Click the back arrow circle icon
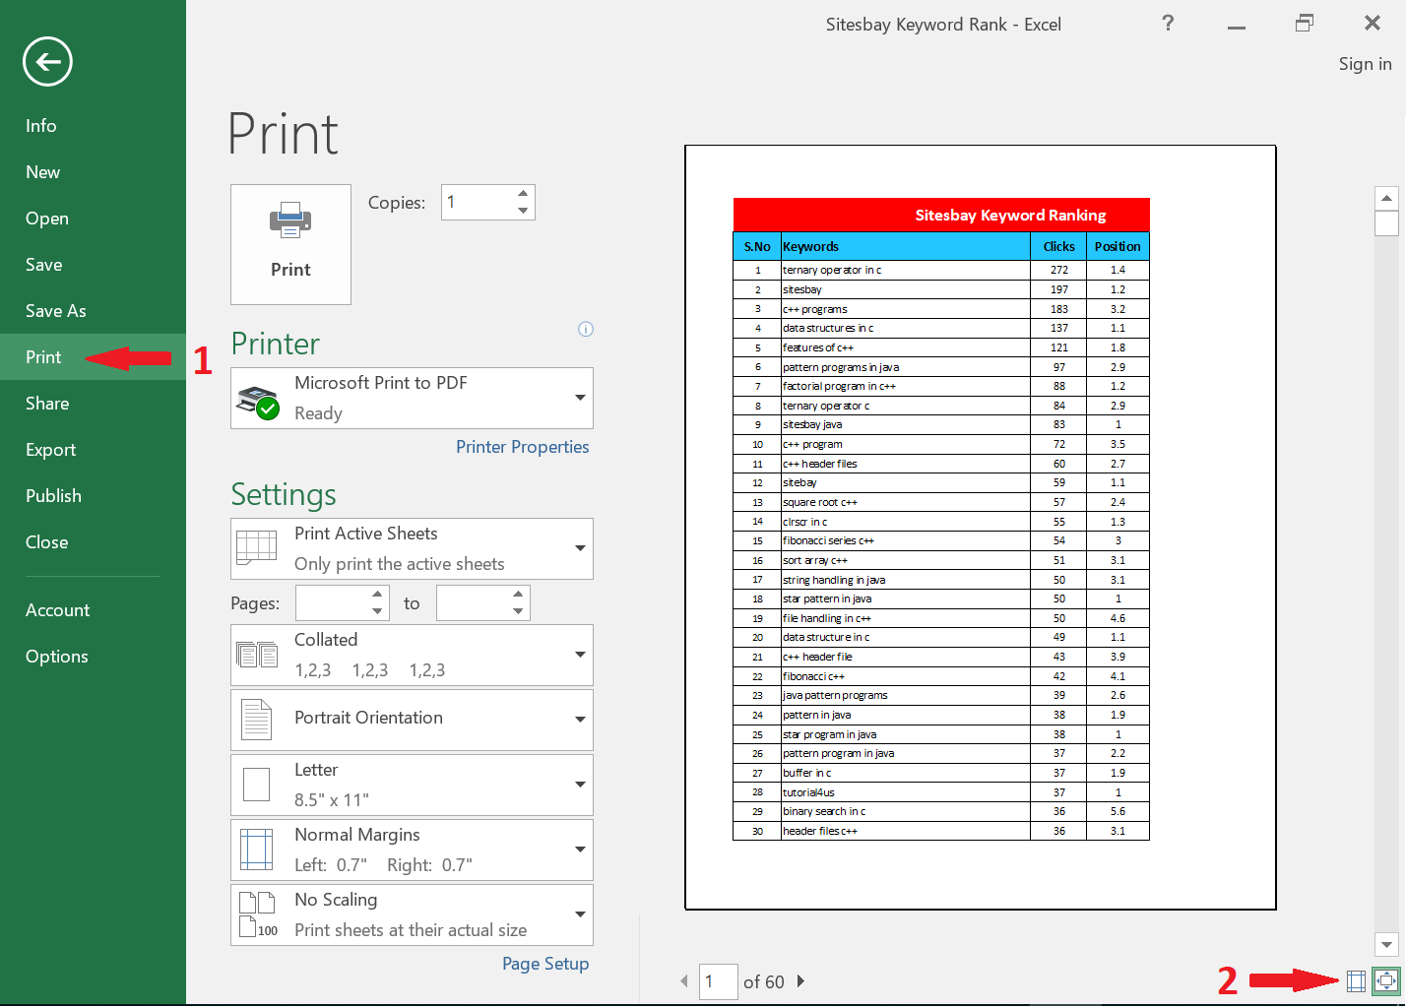This screenshot has width=1406, height=1008. tap(47, 62)
